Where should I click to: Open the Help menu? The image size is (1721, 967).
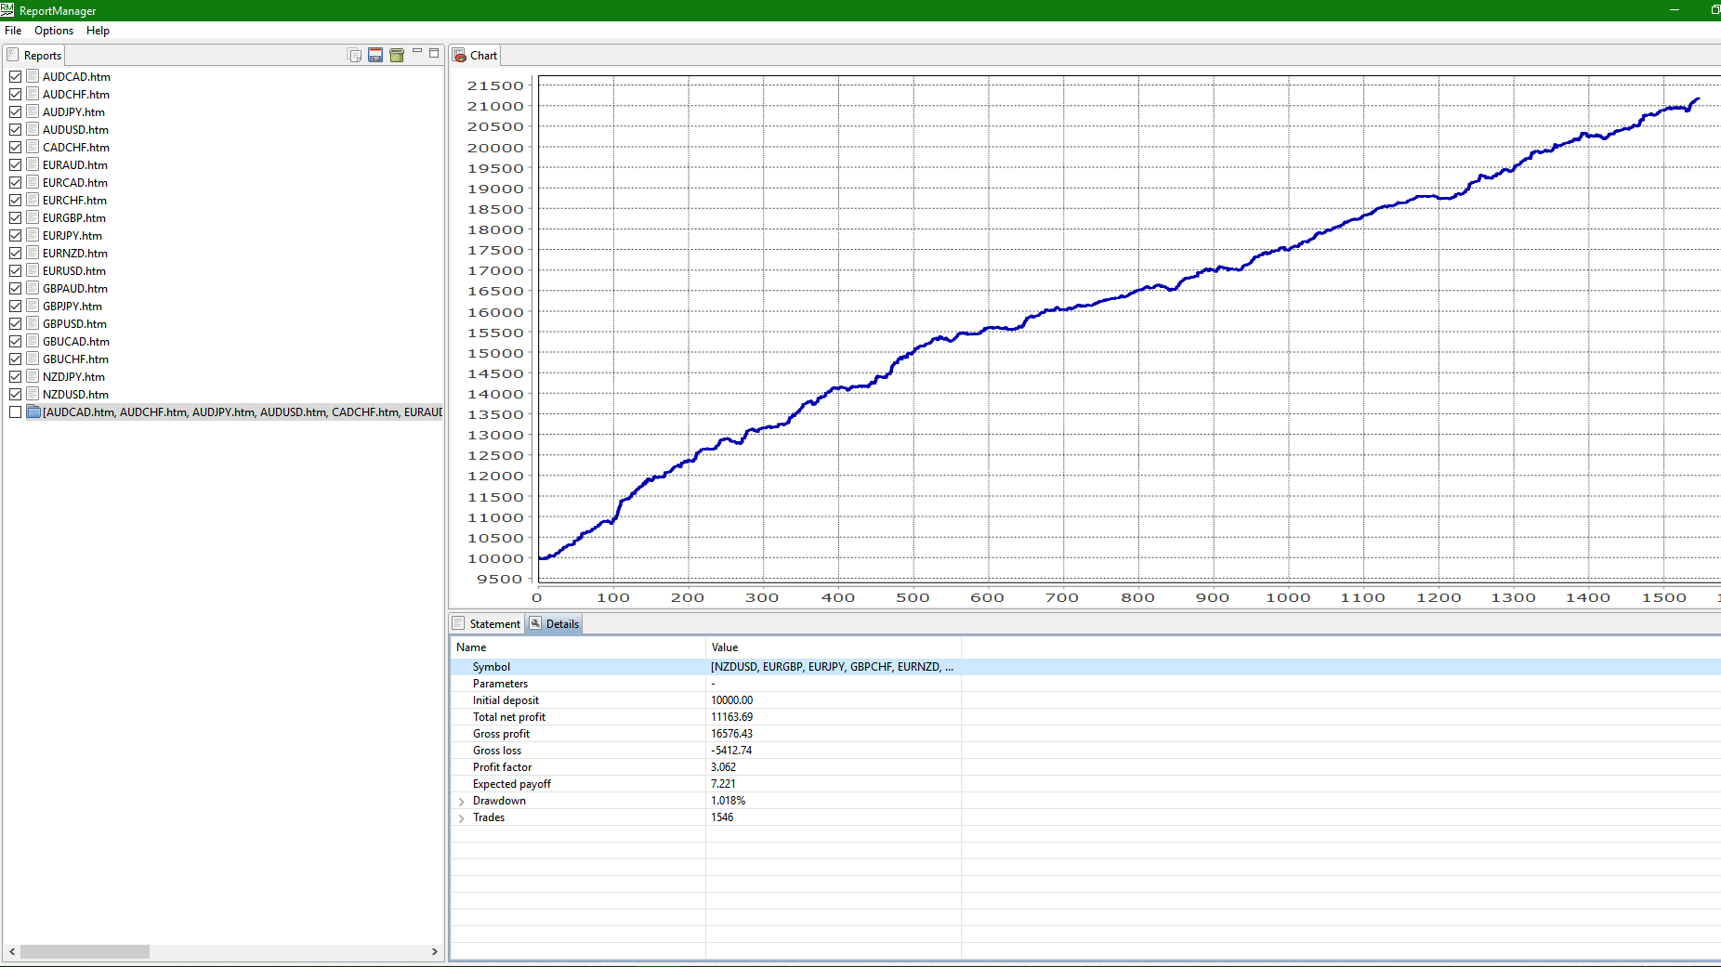[98, 31]
